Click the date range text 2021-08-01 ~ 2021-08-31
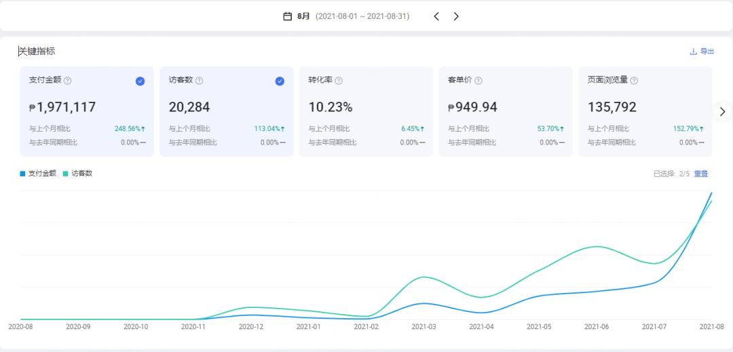This screenshot has width=733, height=352. click(x=362, y=16)
